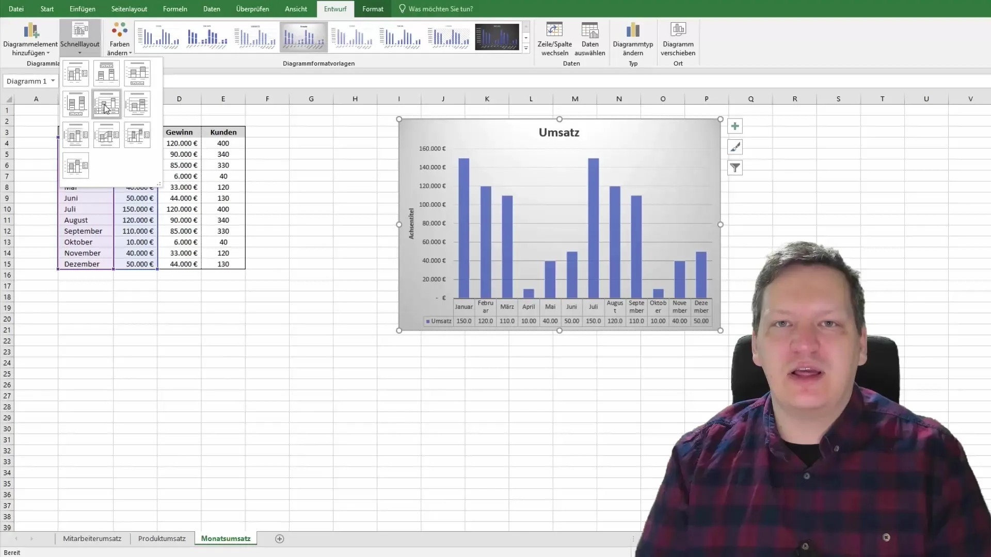This screenshot has width=991, height=557.
Task: Switch to the Formeln ribbon tab
Action: 175,9
